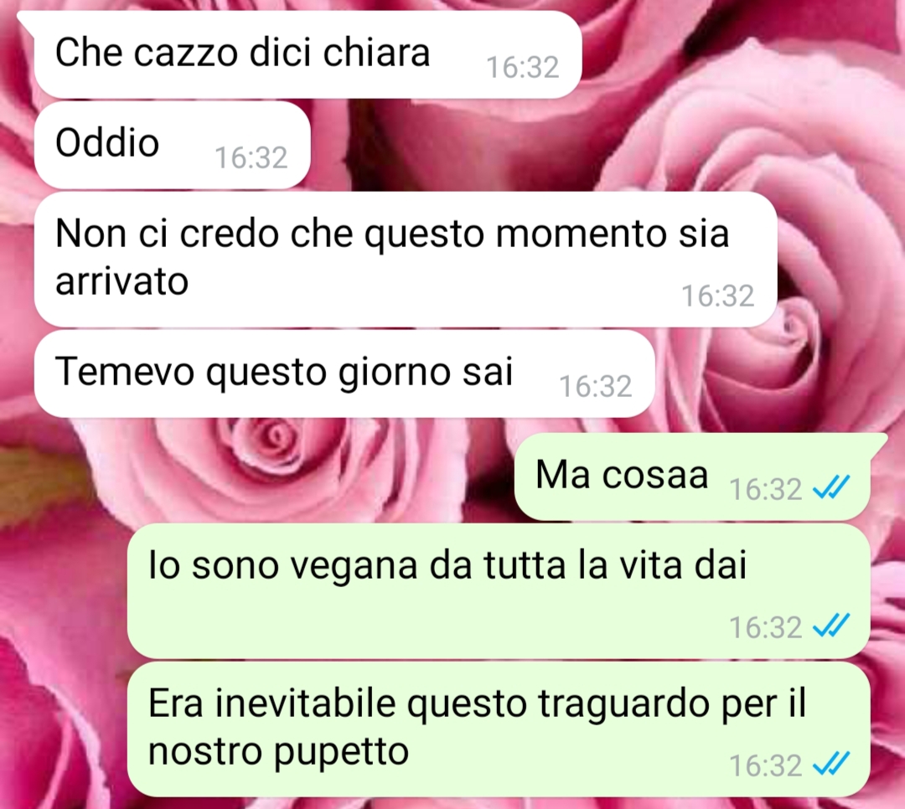Click the blue read checkmarks on 'Ma cosaa'

pos(831,487)
